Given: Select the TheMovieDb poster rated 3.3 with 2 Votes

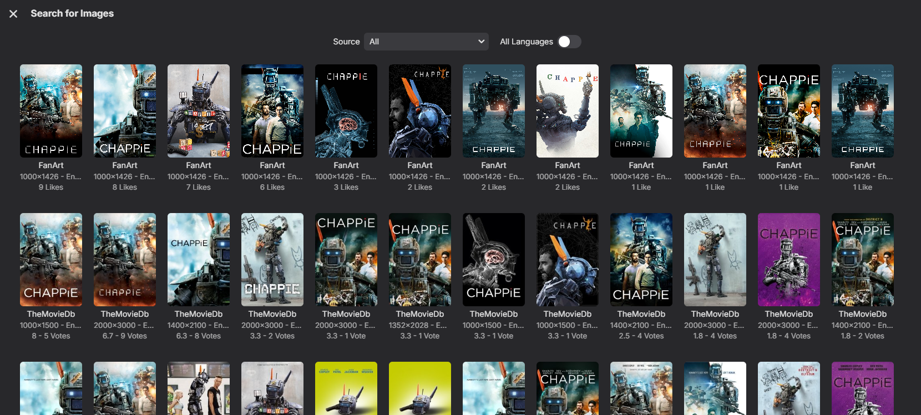Looking at the screenshot, I should [272, 260].
